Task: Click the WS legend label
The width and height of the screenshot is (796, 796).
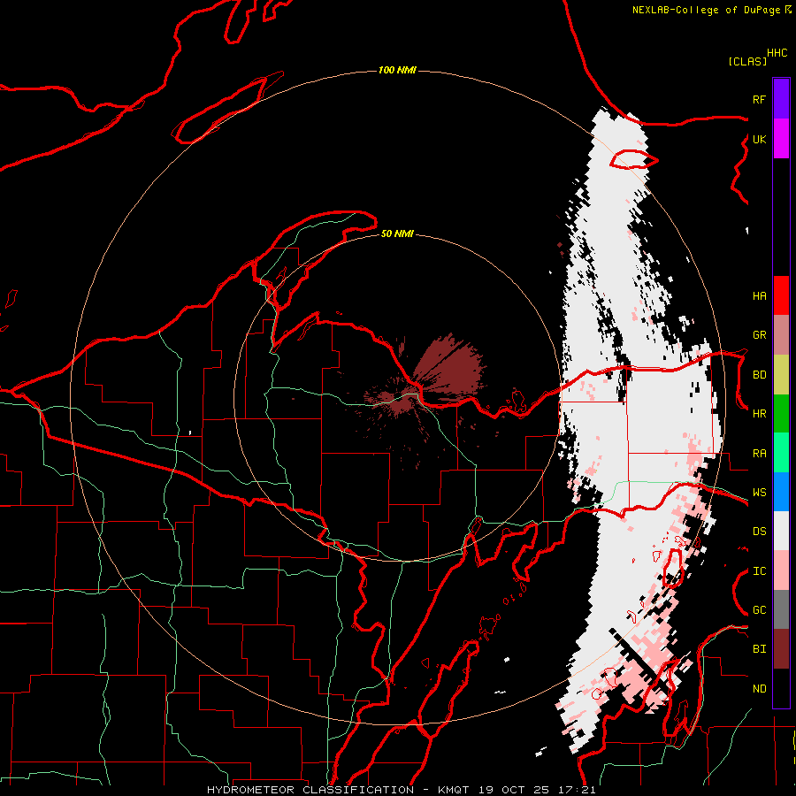Action: pyautogui.click(x=759, y=493)
